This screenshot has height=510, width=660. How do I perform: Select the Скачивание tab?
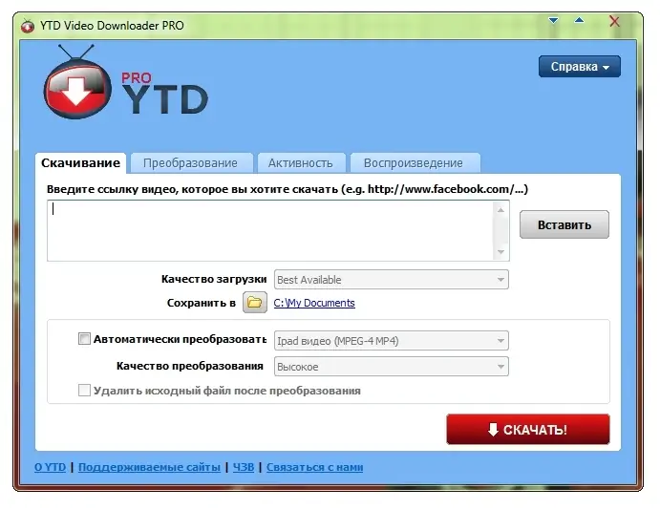click(81, 163)
